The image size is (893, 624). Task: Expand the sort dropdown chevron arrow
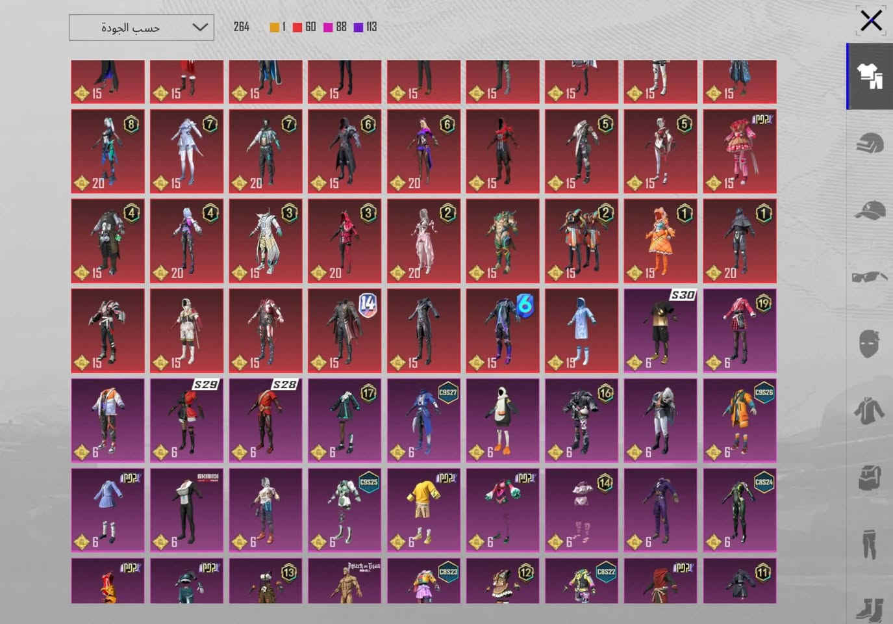[x=200, y=27]
